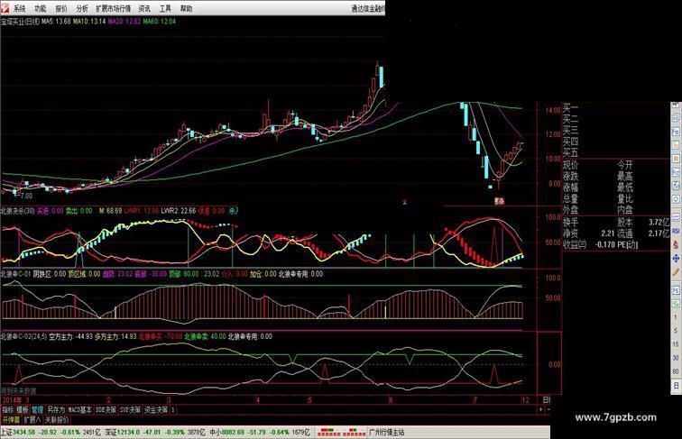Select the 1-minute period button

coord(676,317)
